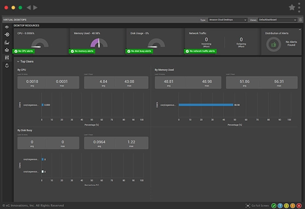
Task: Click the purple Memory Used gauge
Action: [99, 43]
